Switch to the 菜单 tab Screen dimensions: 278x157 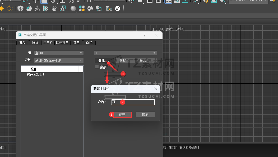pos(76,43)
